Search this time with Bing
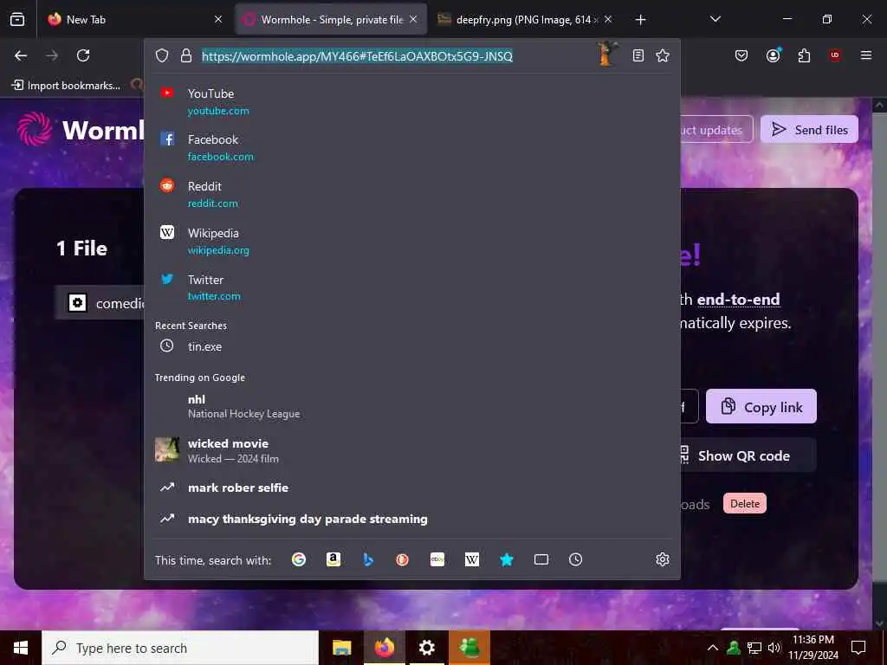The image size is (887, 665). coord(367,559)
